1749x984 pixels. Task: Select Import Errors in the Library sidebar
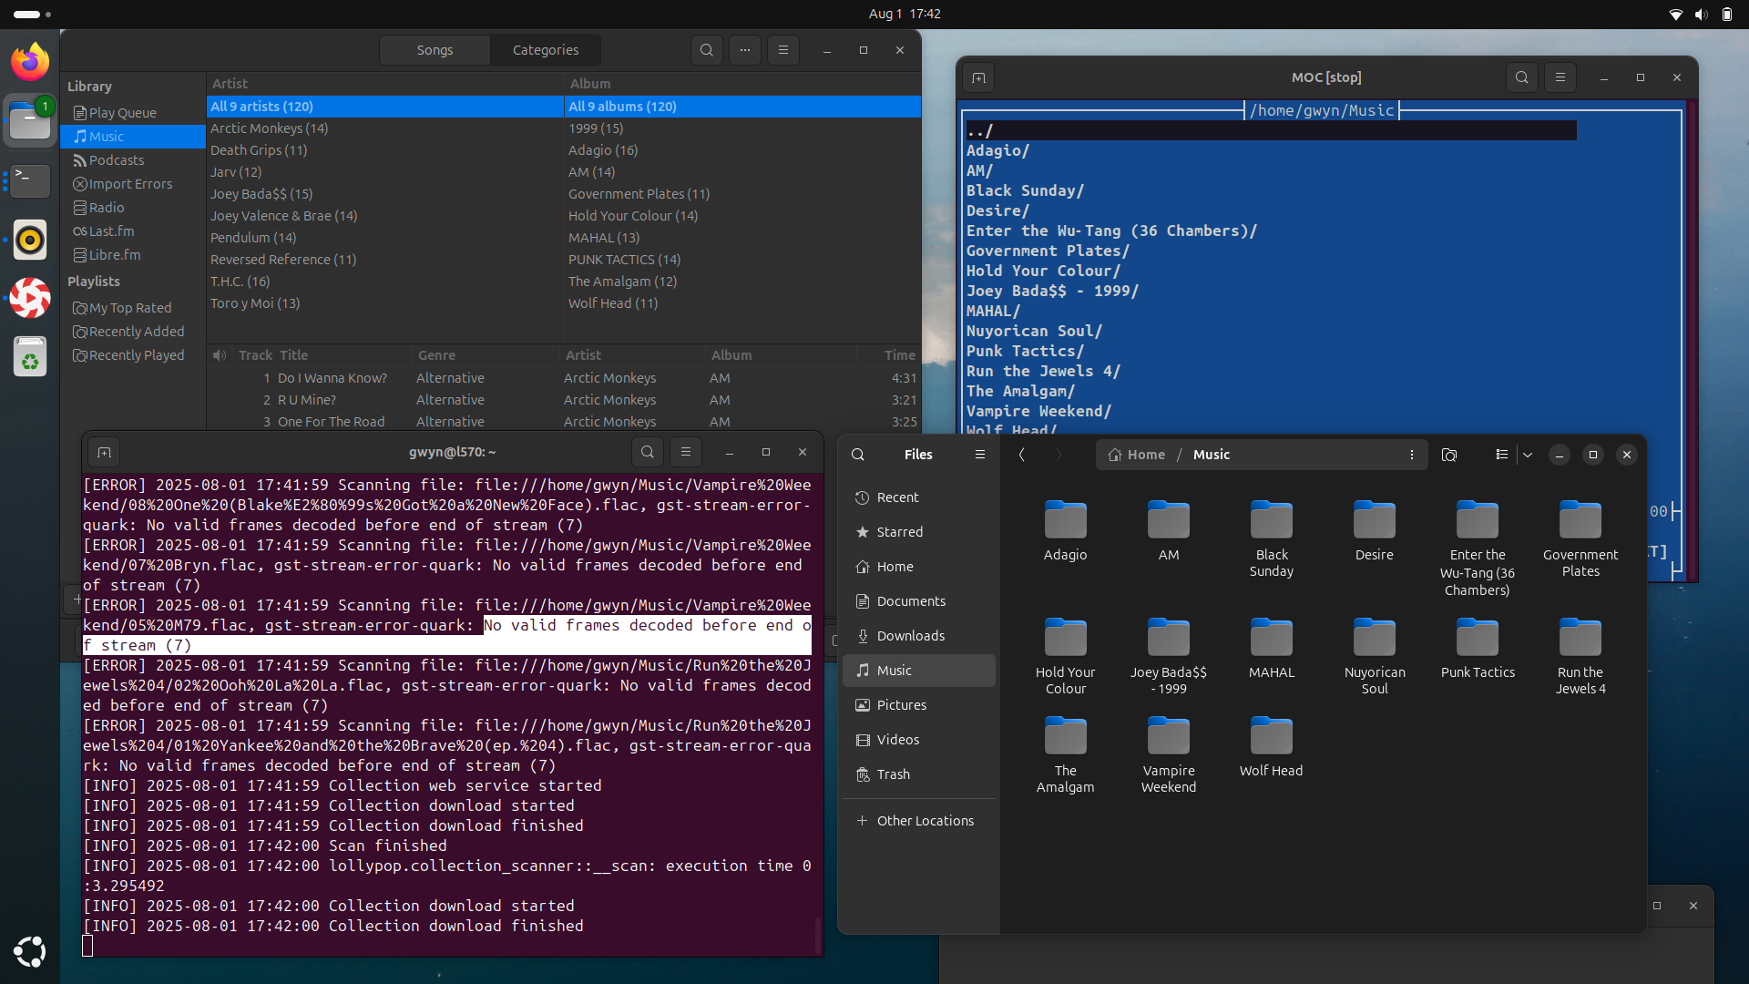(x=133, y=184)
